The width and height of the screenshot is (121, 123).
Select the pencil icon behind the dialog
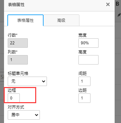click(119, 15)
